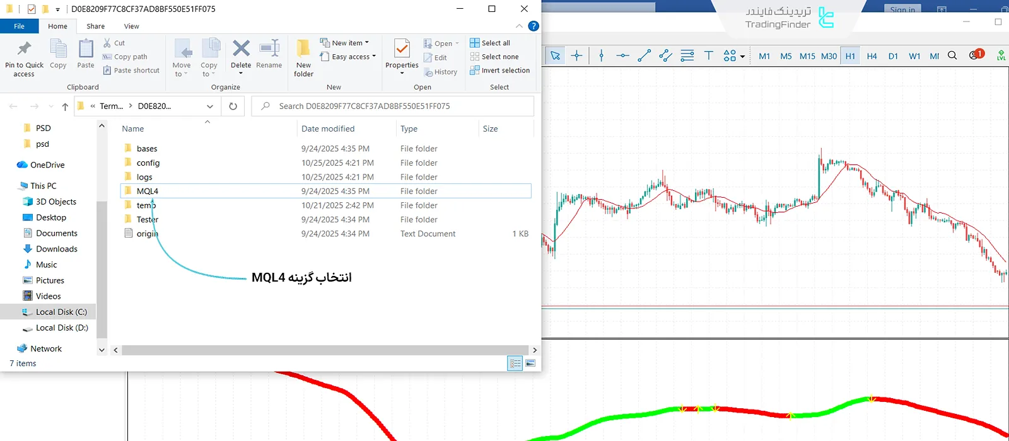
Task: Switch chart to M1 timeframe
Action: [x=764, y=55]
